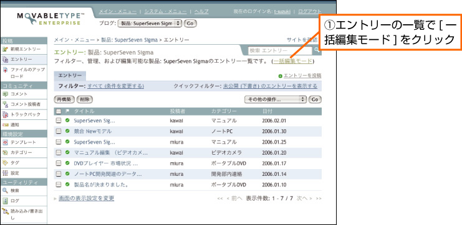Click the カテゴリー sidebar icon
Screen dimensions: 462x225
coord(5,152)
